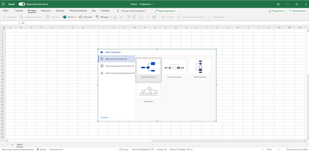Open the Справка ribbon tab
Image resolution: width=309 pixels, height=151 pixels.
pyautogui.click(x=105, y=10)
